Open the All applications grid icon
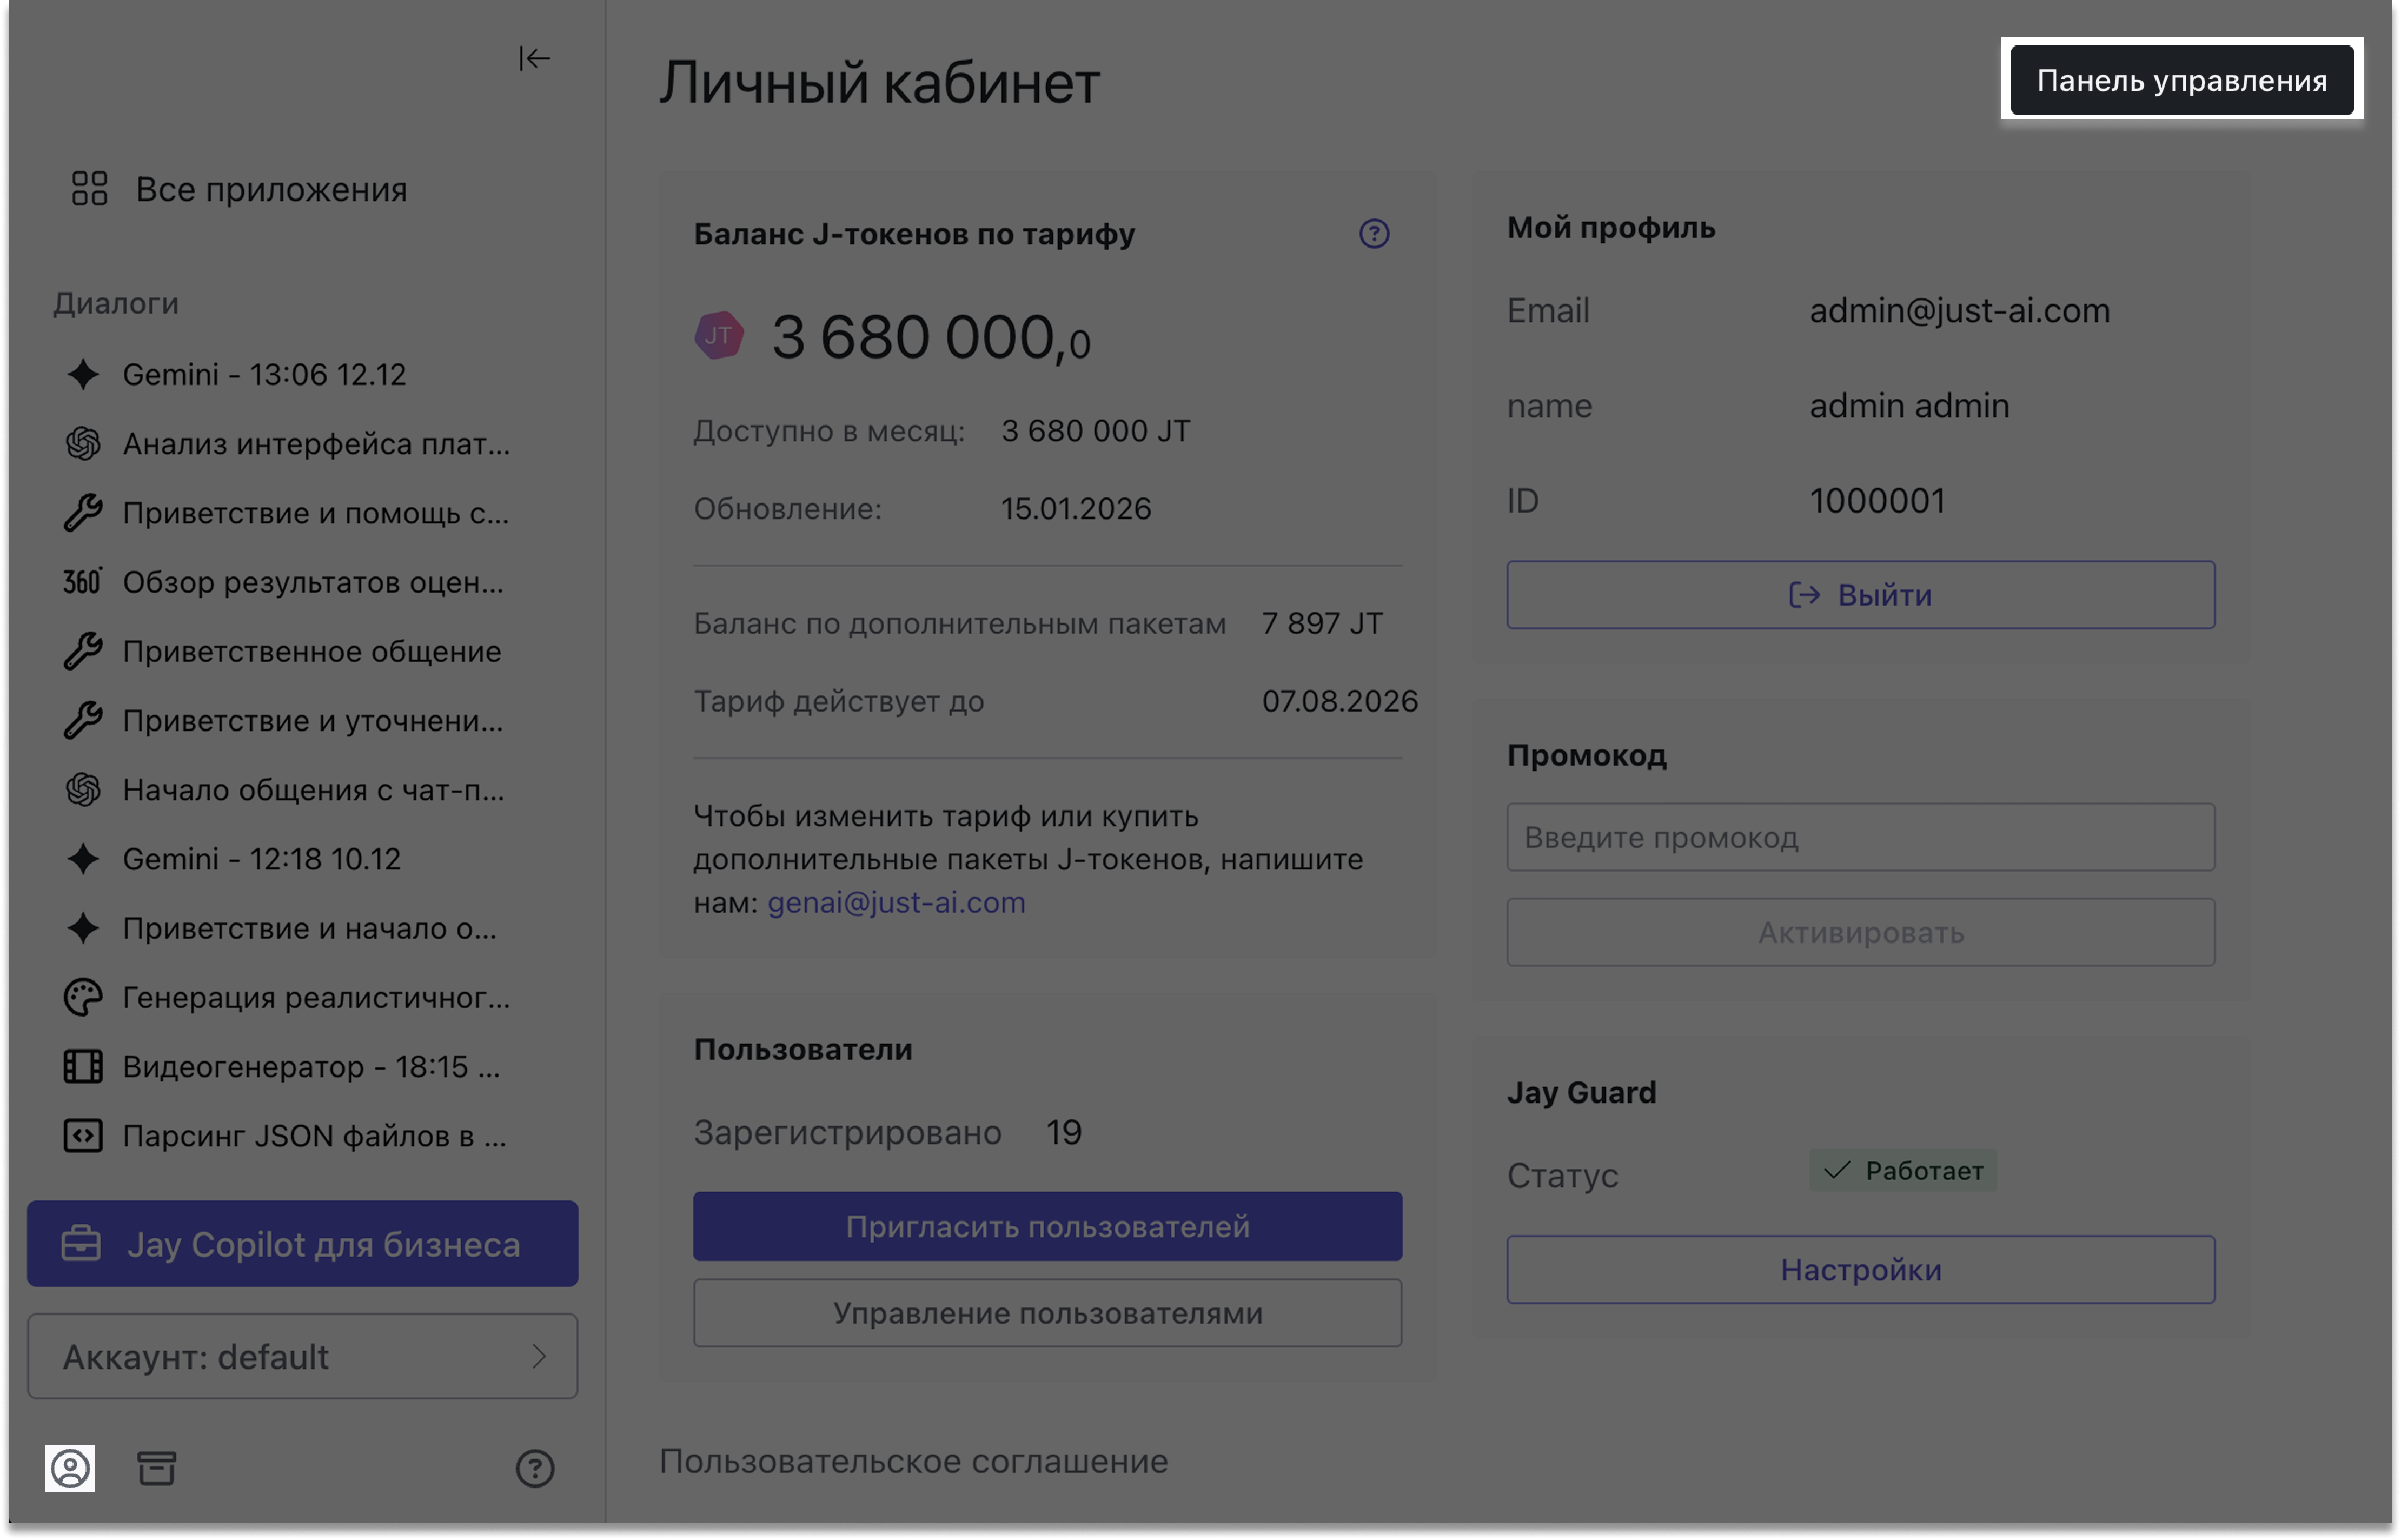2401x1540 pixels. coord(89,189)
